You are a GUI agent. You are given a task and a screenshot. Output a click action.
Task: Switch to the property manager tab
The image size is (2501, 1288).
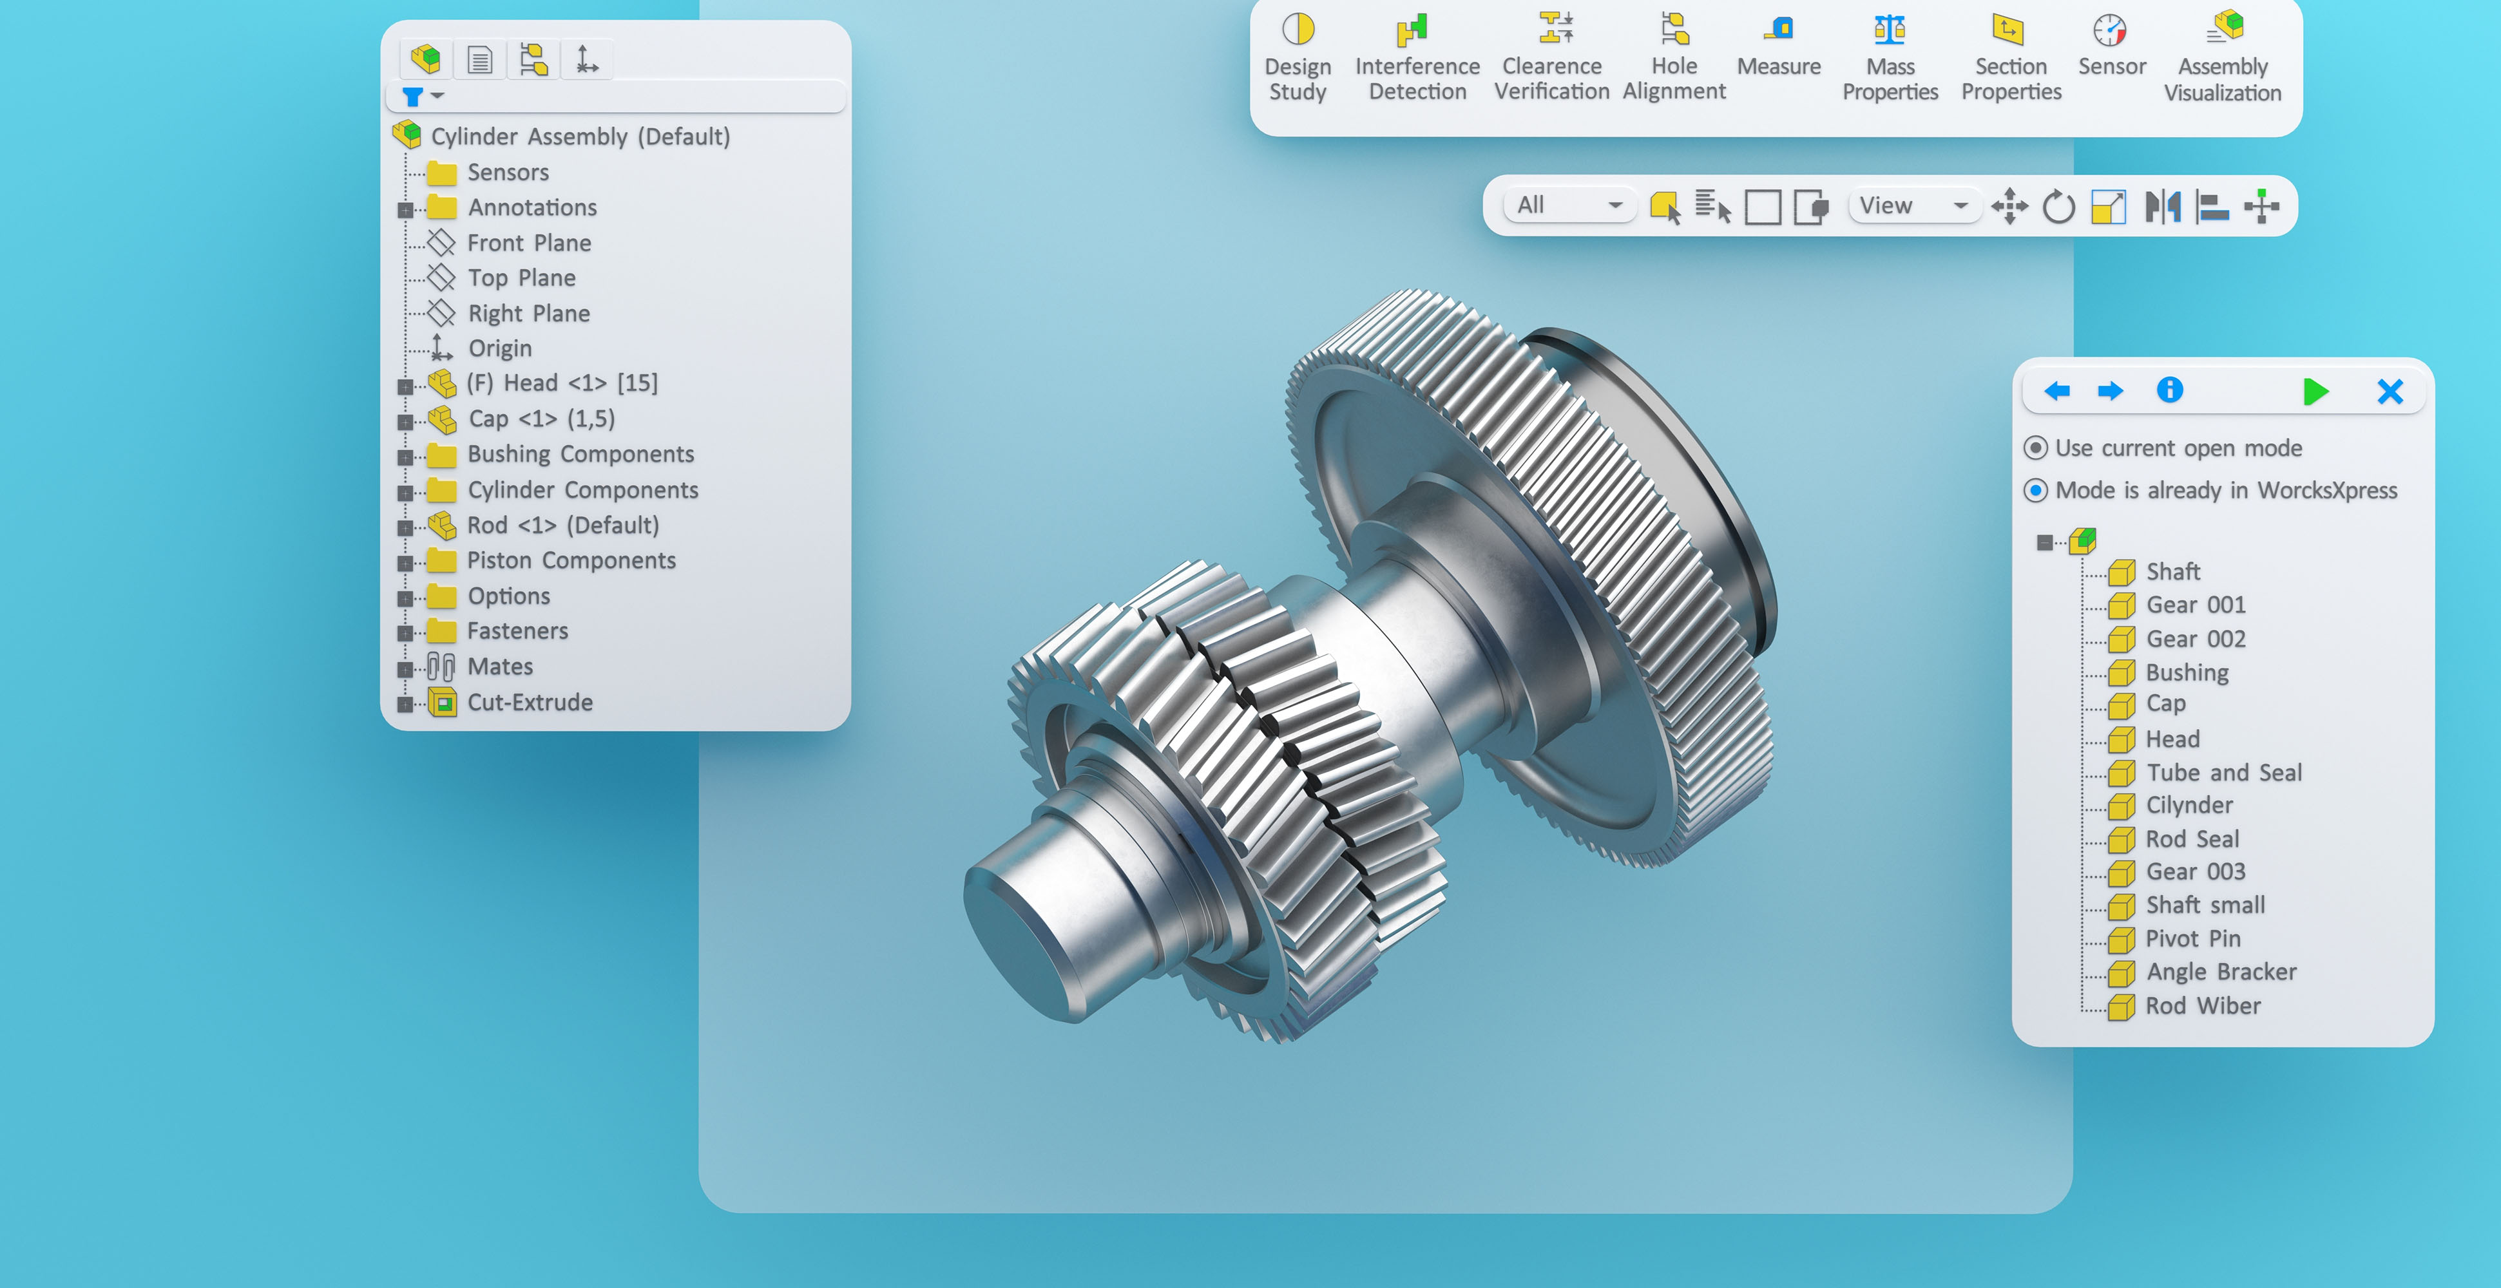click(479, 60)
